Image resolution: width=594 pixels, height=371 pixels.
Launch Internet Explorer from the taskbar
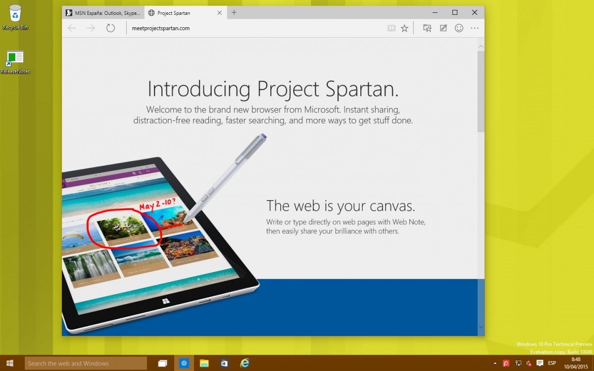[x=245, y=363]
